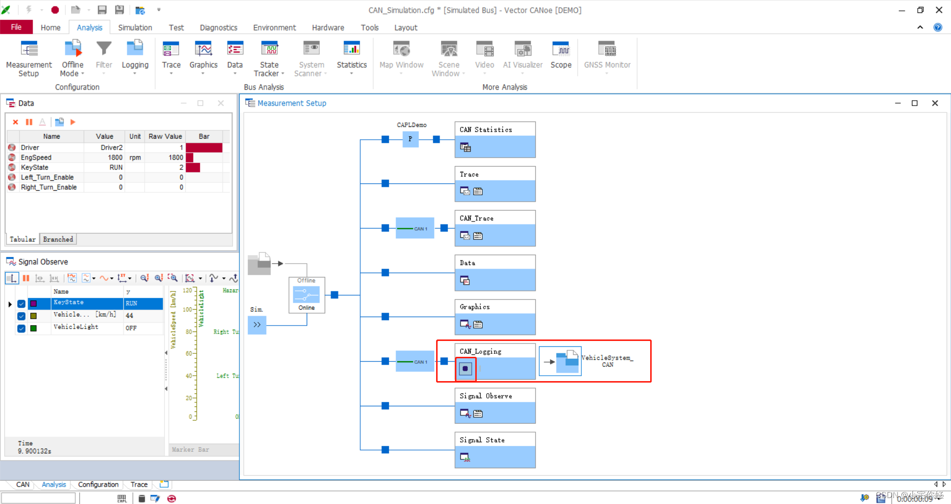Image resolution: width=951 pixels, height=504 pixels.
Task: Save configuration with the floppy disk icon
Action: point(102,10)
